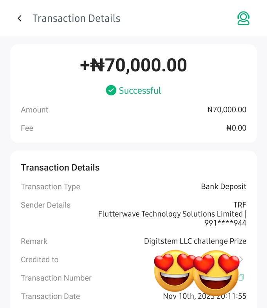Tap the ₦0.00 Fee value

236,128
